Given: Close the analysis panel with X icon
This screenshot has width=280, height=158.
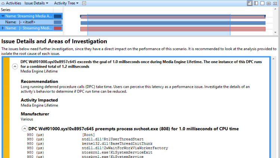Looking at the screenshot, I should (x=276, y=3).
